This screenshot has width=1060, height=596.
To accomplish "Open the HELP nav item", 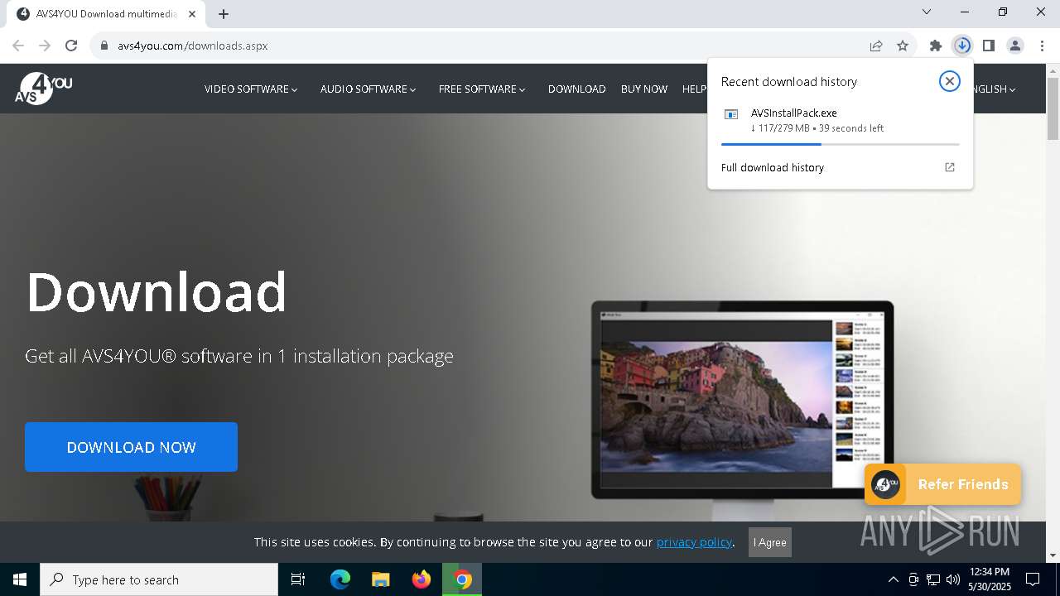I will coord(694,89).
